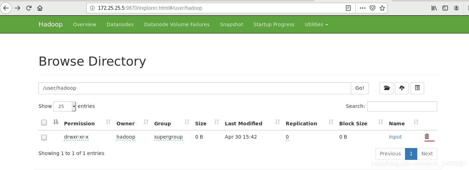This screenshot has height=170, width=469.
Task: Sort table by Group arrows
Action: pos(187,122)
